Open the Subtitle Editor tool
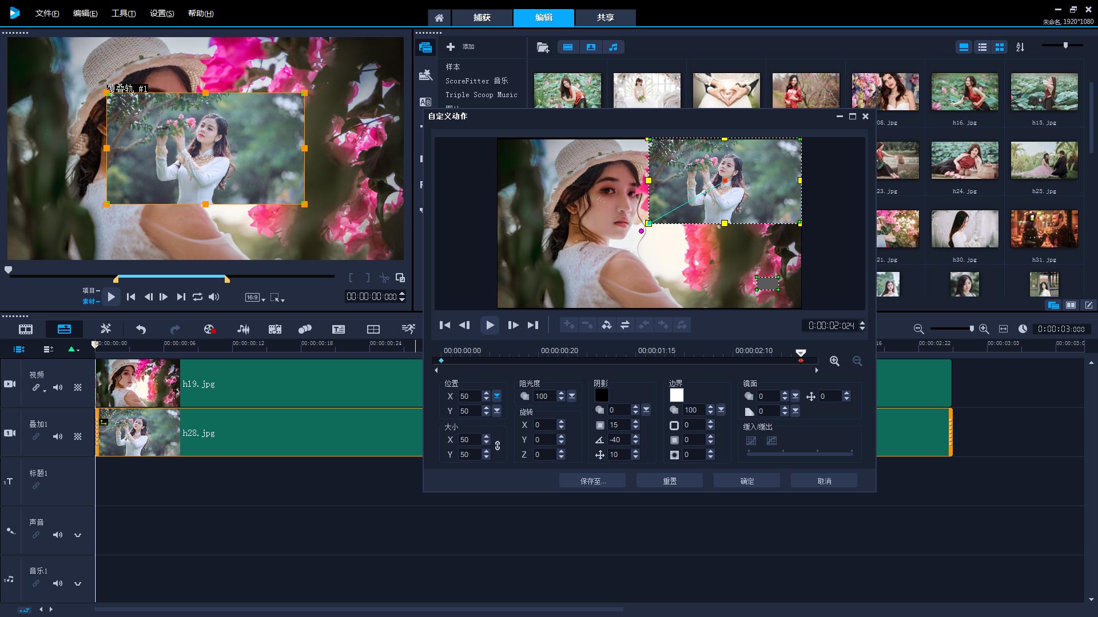 pyautogui.click(x=339, y=329)
